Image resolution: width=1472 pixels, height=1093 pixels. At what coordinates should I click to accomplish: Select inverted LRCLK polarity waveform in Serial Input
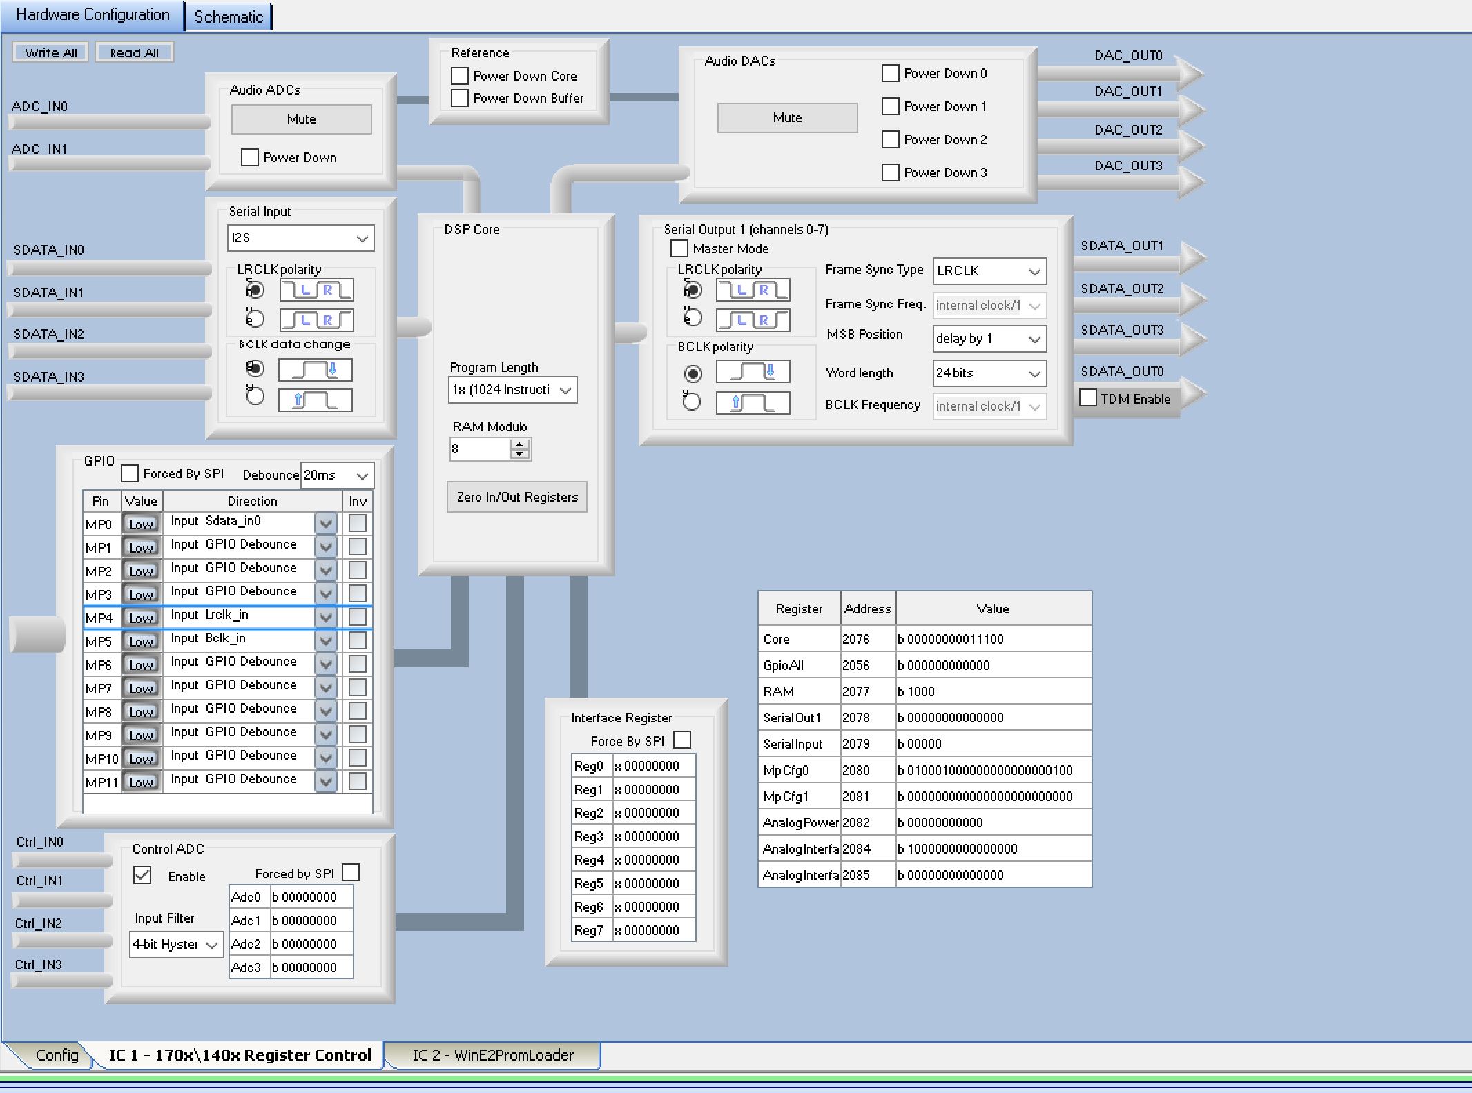pos(316,319)
